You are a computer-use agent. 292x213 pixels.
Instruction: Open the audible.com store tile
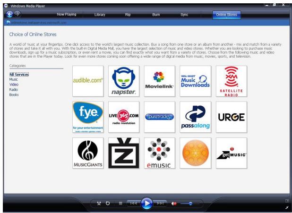pos(88,81)
